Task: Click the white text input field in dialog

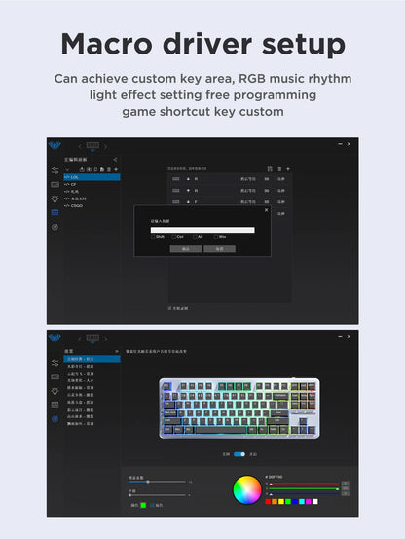Action: [x=202, y=230]
